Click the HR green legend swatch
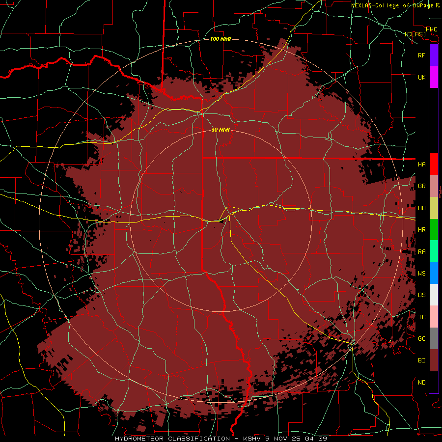Image resolution: width=442 pixels, height=442 pixels. 434,229
